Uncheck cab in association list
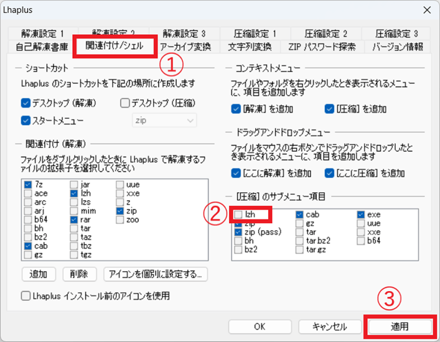Screen dimensions: 440x342 (28, 246)
